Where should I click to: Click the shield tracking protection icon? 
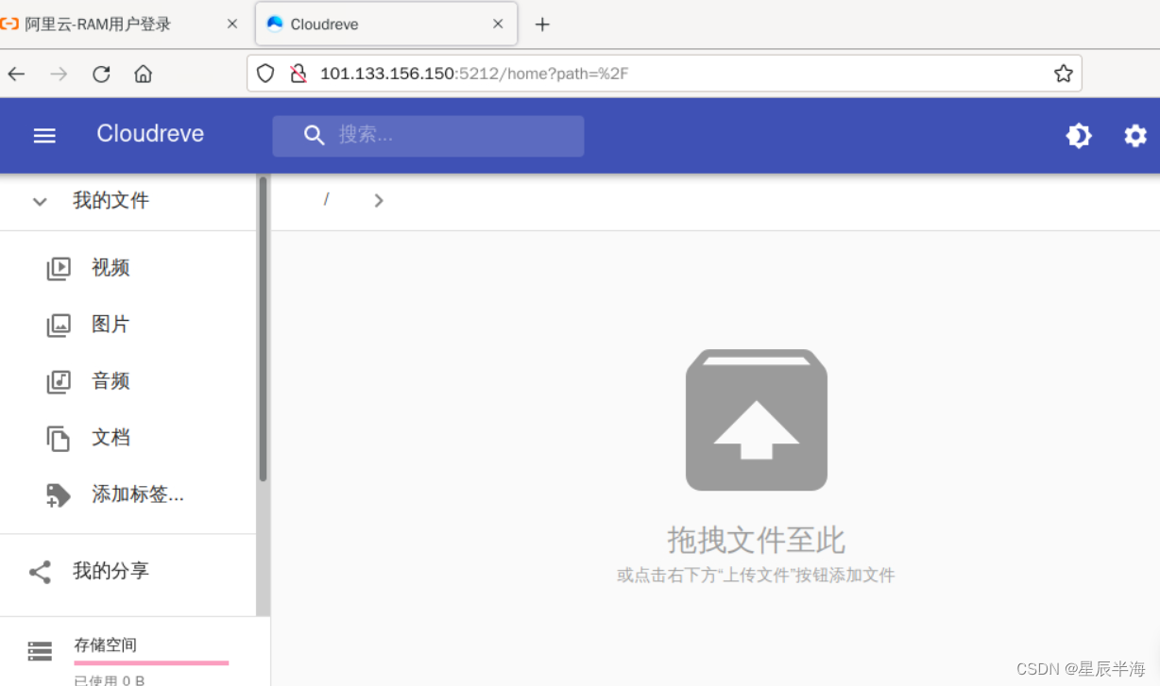265,74
